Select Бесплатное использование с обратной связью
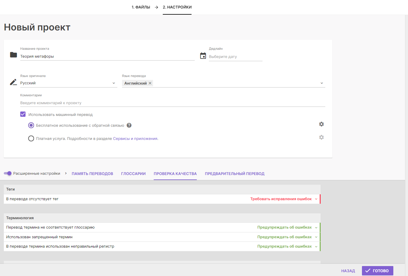Viewport: 408px width, 276px height. click(31, 125)
